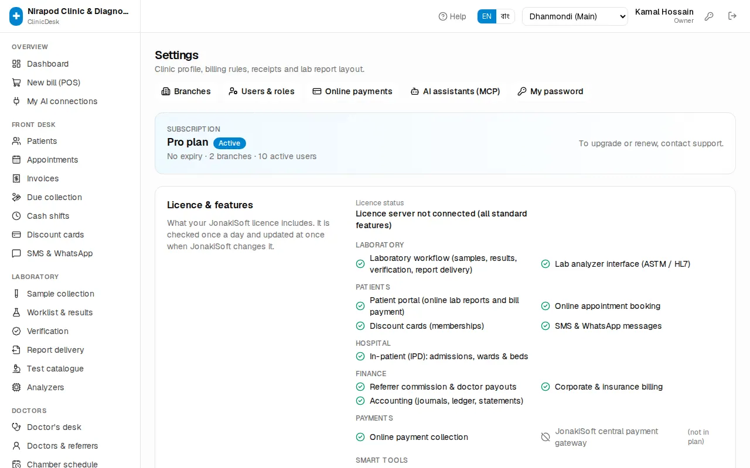Open the Patients page
This screenshot has height=468, width=750.
70,141
